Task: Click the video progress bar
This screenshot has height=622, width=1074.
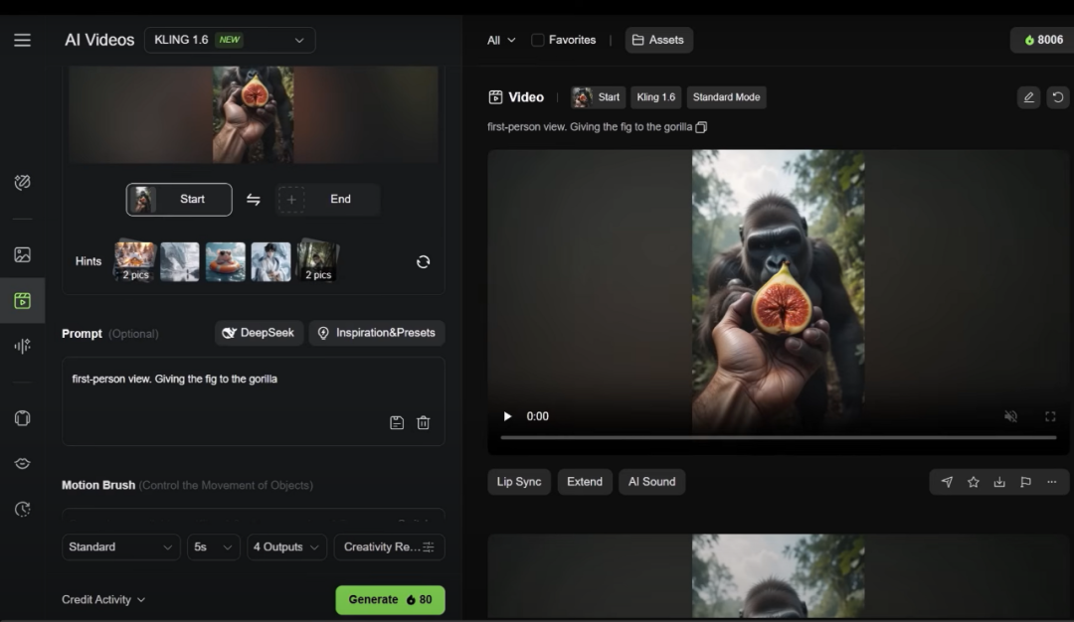Action: 778,437
